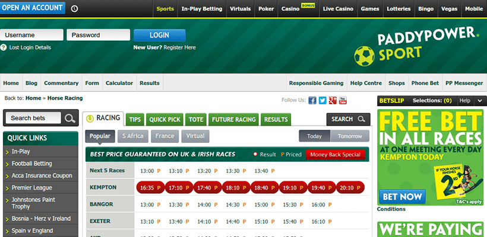Click Home in the breadcrumb

click(33, 98)
